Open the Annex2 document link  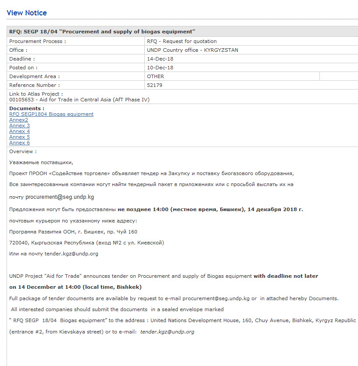pos(18,120)
